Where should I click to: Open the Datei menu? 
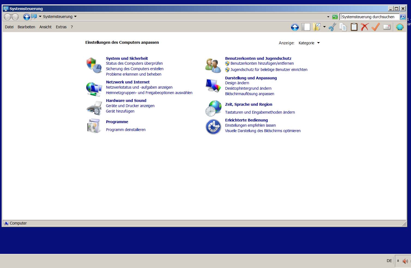click(x=9, y=27)
